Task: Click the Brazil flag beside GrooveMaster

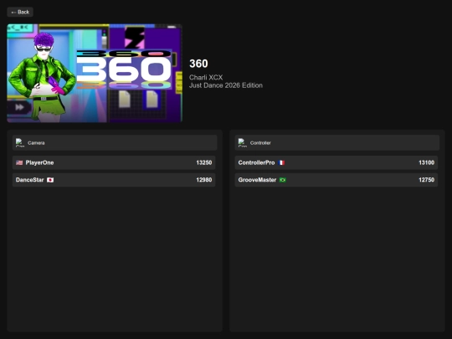Action: 283,180
